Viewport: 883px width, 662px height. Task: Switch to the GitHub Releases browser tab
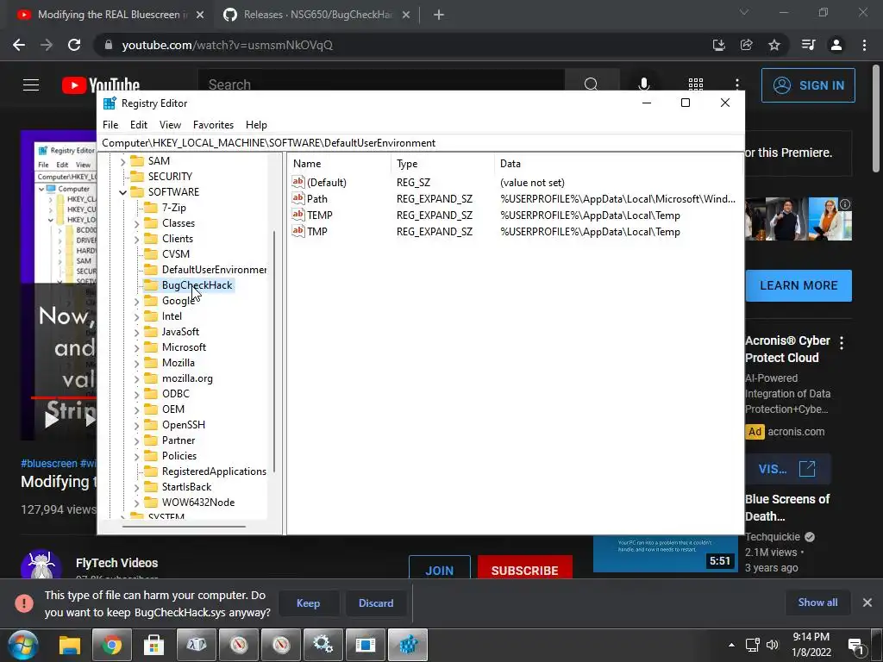tap(317, 15)
